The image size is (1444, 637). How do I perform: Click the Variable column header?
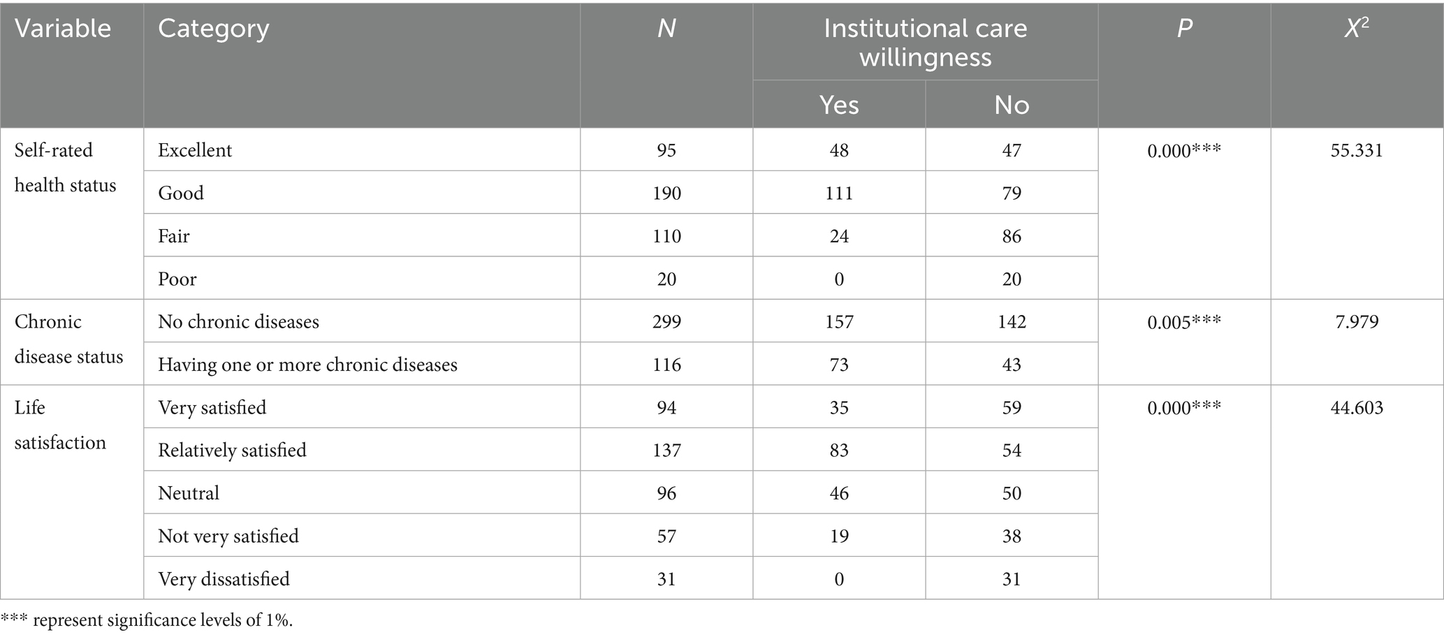(x=63, y=29)
